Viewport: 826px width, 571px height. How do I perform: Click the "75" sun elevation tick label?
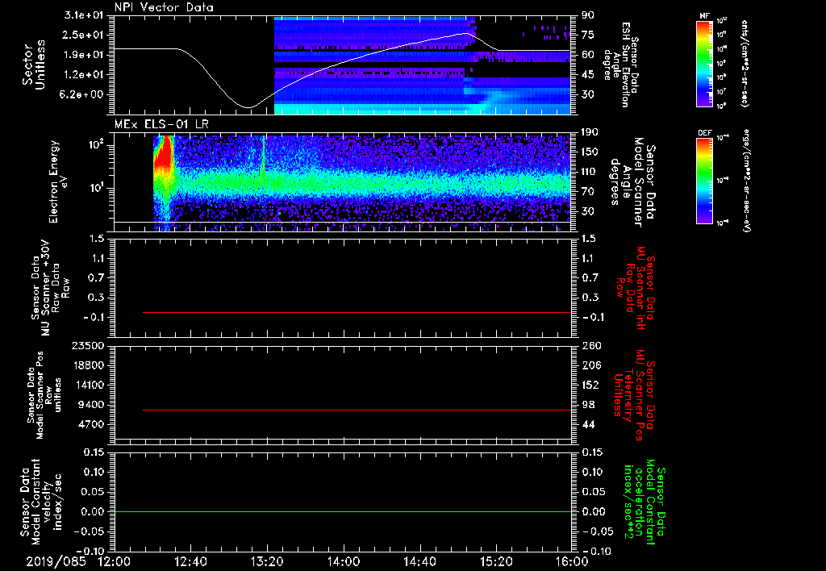click(587, 35)
